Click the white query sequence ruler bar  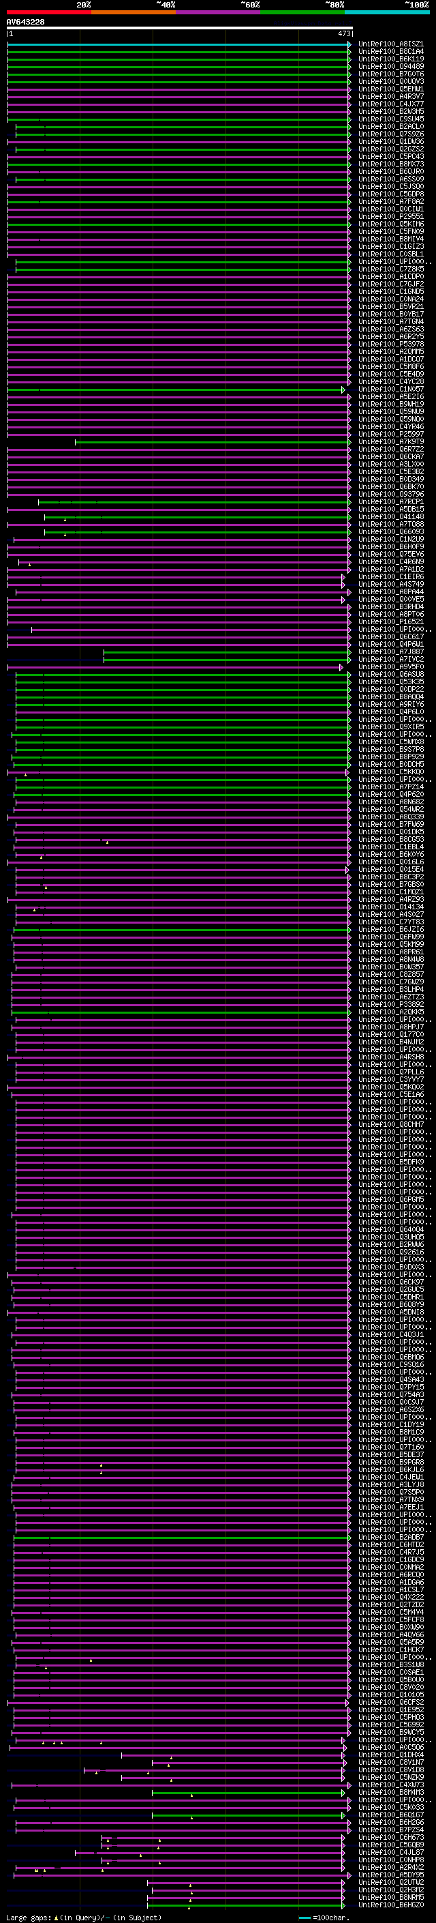pyautogui.click(x=180, y=29)
